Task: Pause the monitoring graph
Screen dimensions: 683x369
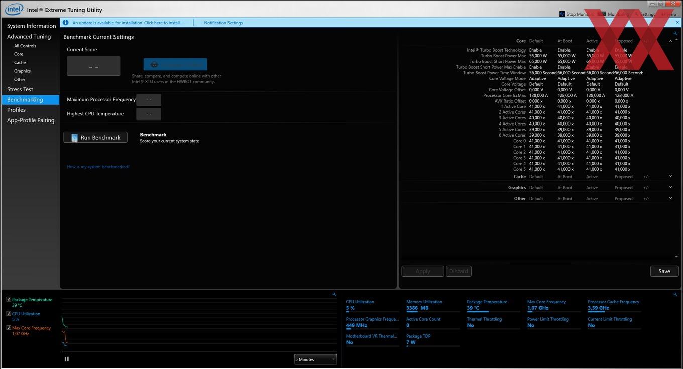Action: 67,359
